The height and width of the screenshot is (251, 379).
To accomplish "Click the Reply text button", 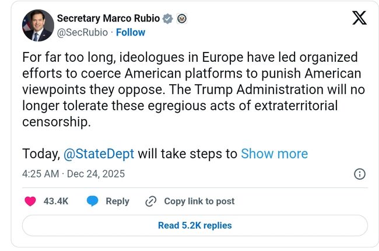I will point(117,201).
